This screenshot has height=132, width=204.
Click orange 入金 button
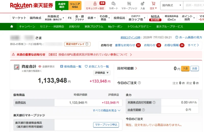pyautogui.click(x=185, y=68)
